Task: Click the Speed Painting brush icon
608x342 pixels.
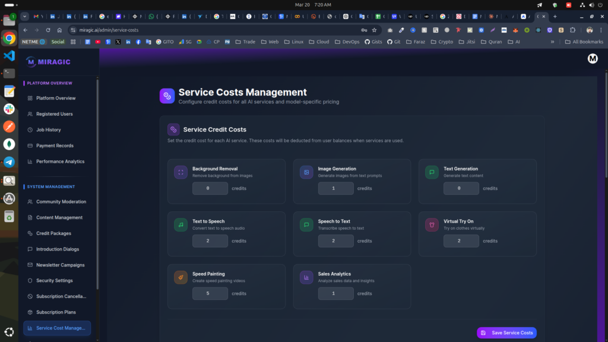Action: [x=180, y=277]
